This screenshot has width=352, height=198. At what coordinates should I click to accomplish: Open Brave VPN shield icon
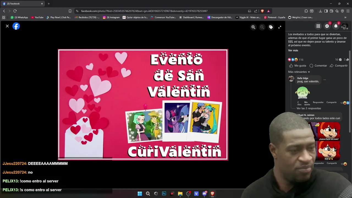tap(342, 11)
